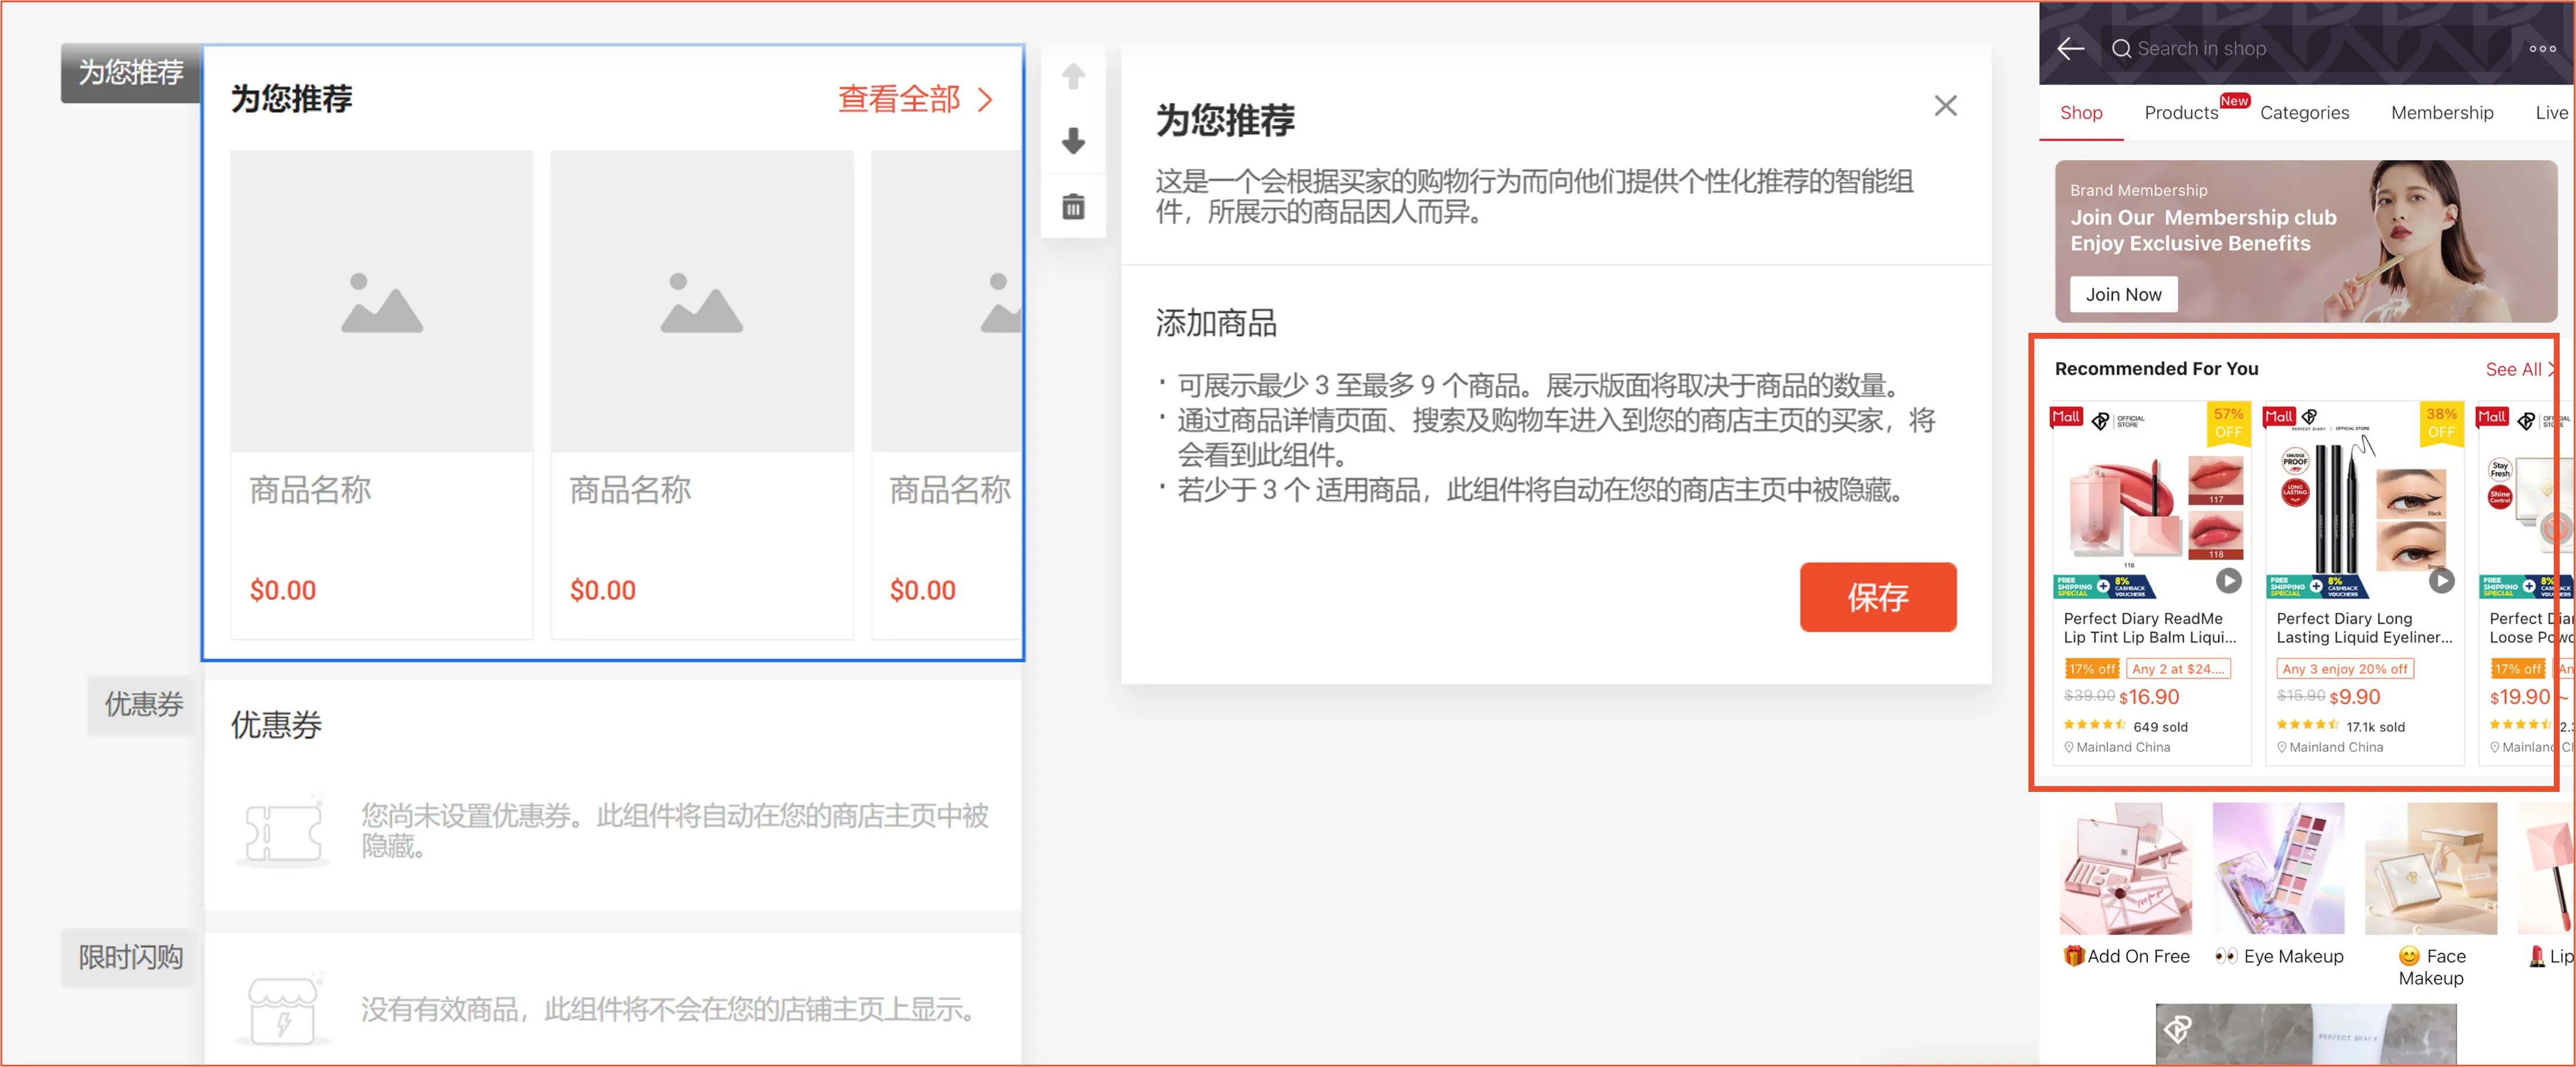This screenshot has height=1067, width=2576.
Task: Open the Categories tab in the shop preview
Action: point(2305,112)
